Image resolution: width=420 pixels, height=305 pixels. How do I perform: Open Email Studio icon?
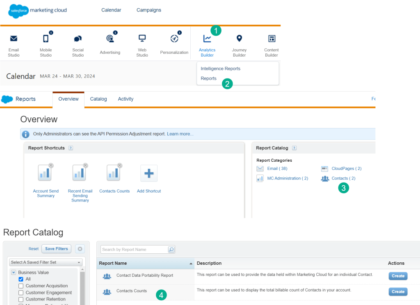click(x=14, y=39)
